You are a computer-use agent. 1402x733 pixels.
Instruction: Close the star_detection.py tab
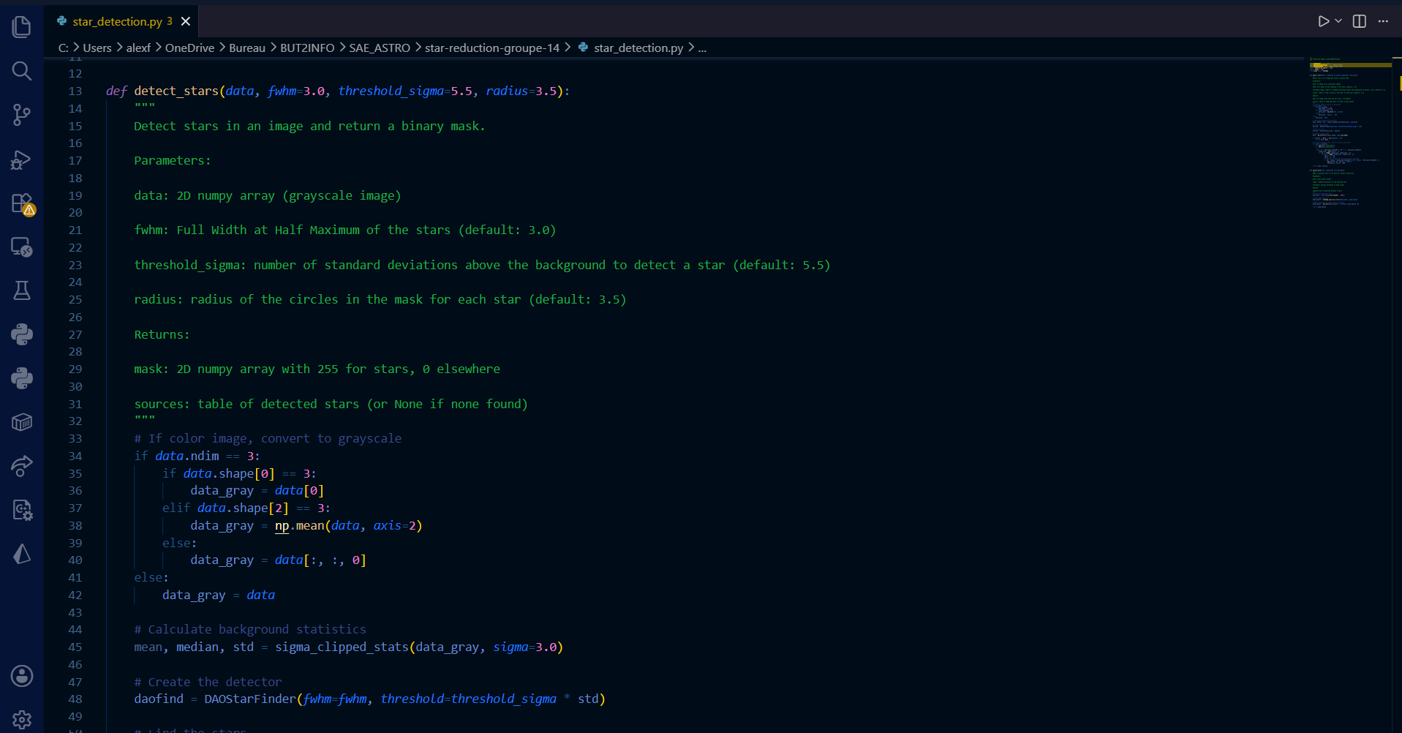point(186,21)
